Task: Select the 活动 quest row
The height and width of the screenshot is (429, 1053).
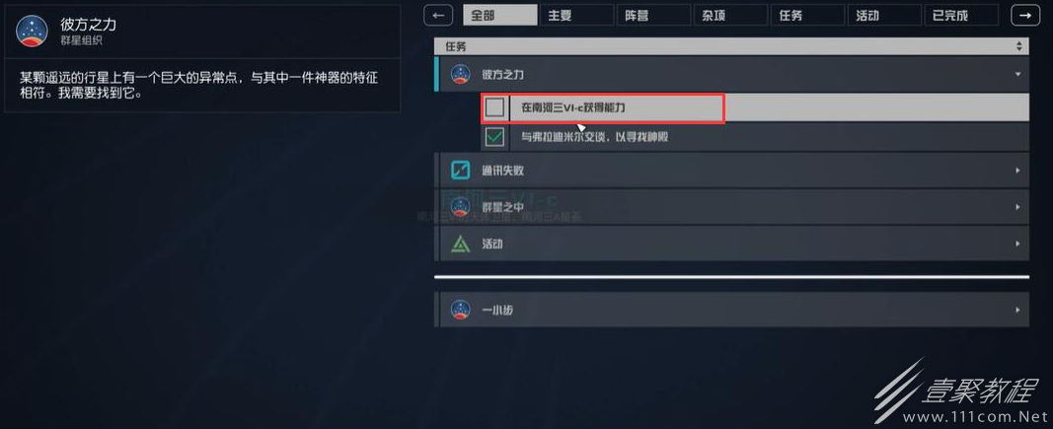Action: click(x=732, y=244)
